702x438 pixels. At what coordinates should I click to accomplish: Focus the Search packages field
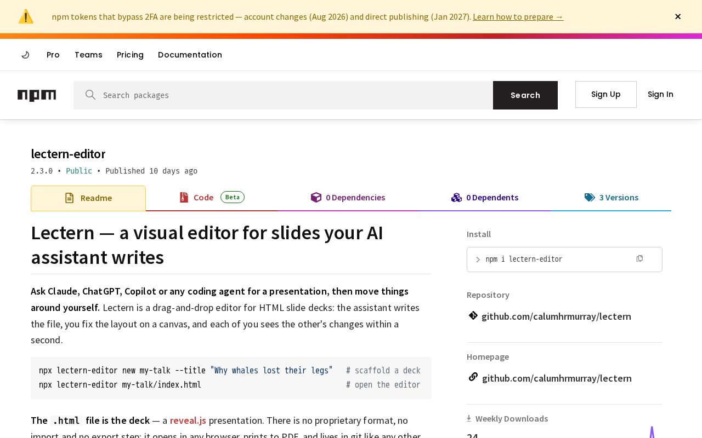pyautogui.click(x=283, y=95)
